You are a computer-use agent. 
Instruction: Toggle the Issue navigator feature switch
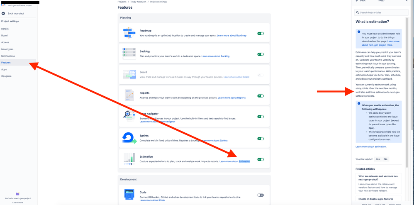261,117
